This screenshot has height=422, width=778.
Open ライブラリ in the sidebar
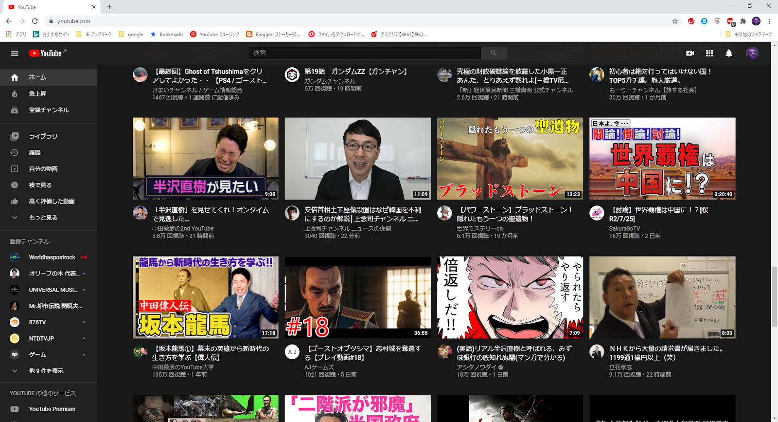click(x=49, y=136)
